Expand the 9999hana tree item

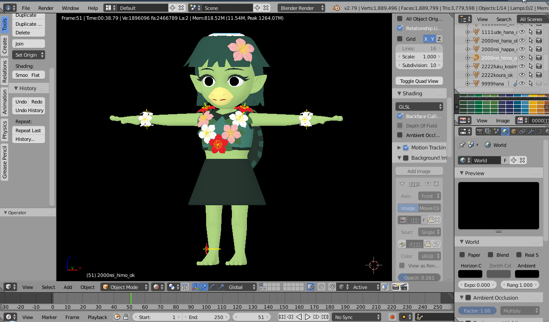click(467, 83)
